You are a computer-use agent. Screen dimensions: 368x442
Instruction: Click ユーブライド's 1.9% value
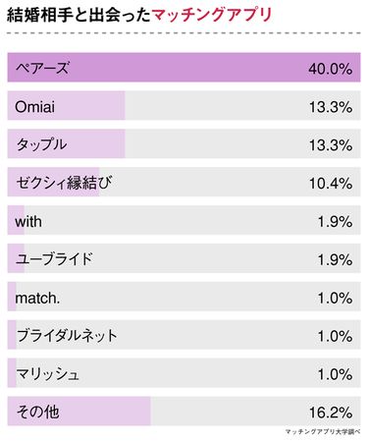click(x=336, y=259)
